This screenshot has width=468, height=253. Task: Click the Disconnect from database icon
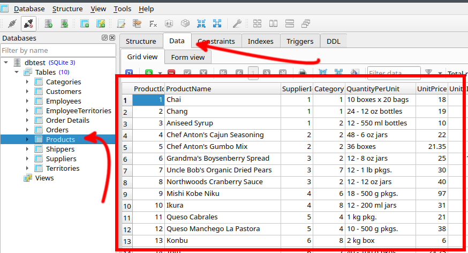(x=28, y=23)
